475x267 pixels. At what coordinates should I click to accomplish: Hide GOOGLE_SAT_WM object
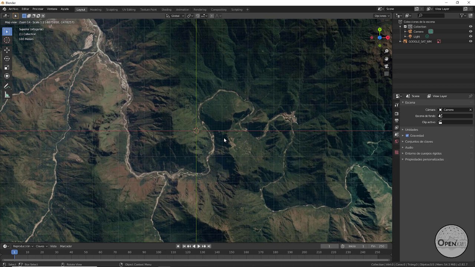(x=471, y=42)
